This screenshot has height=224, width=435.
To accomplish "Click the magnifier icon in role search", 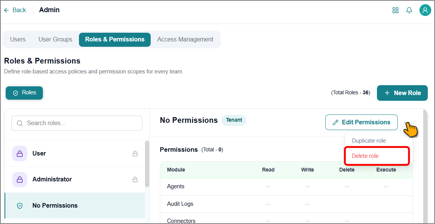I will [20, 123].
